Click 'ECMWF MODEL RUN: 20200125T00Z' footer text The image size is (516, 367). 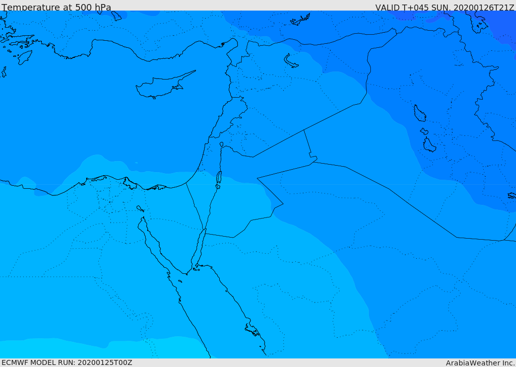(67, 362)
